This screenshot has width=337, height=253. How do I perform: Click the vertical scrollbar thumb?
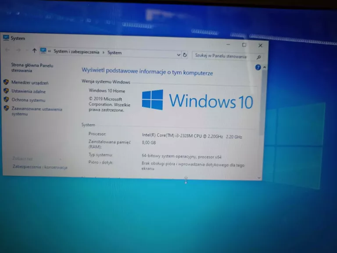[x=263, y=103]
